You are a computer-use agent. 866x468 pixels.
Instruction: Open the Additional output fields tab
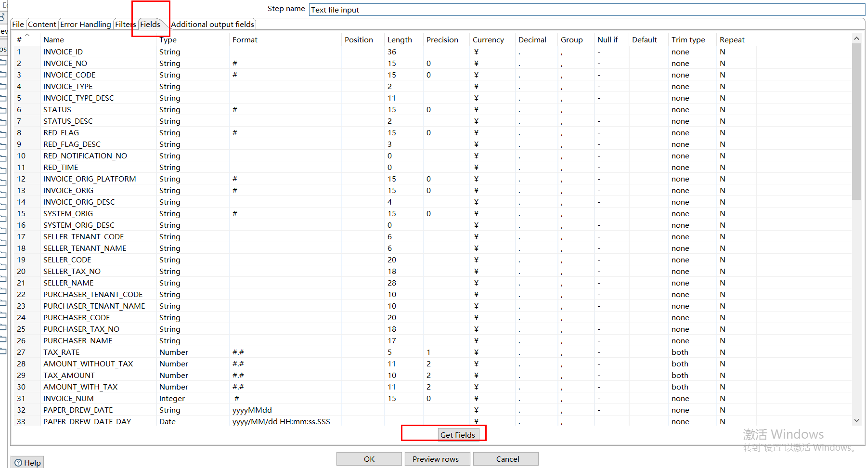213,24
